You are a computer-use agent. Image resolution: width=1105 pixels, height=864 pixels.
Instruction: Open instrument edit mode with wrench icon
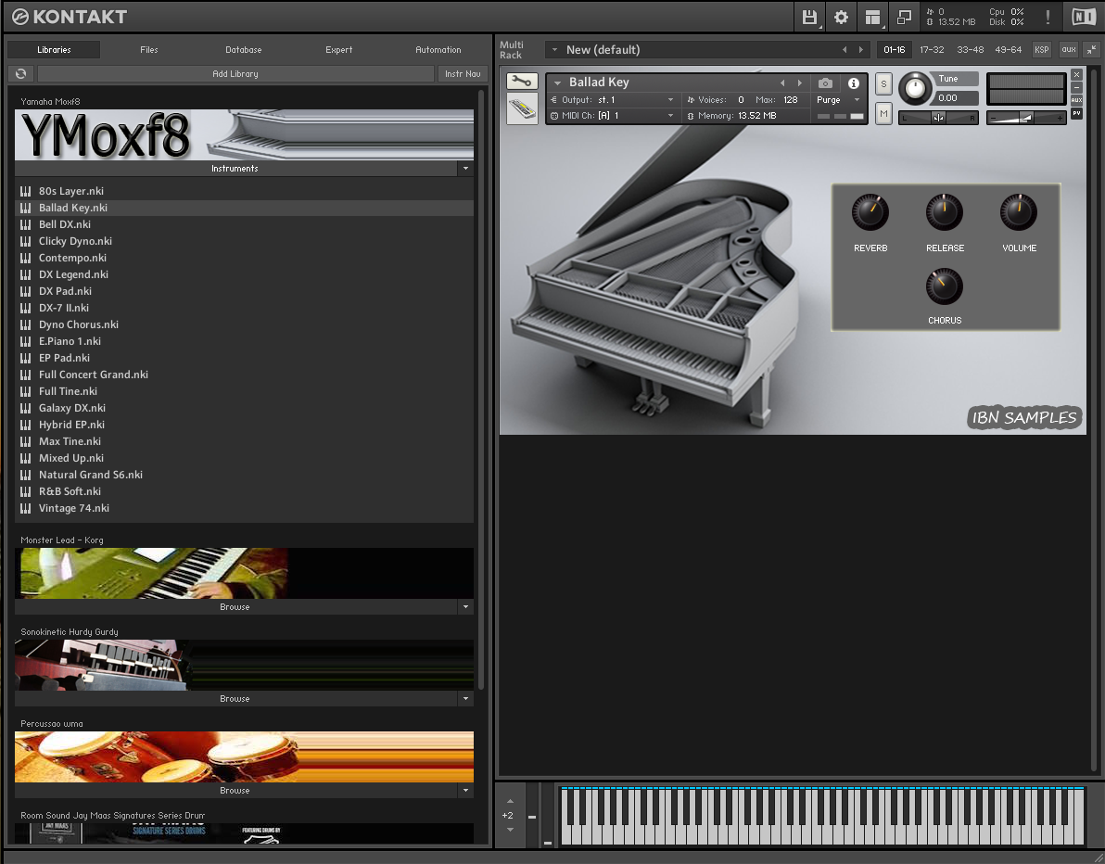[x=522, y=82]
